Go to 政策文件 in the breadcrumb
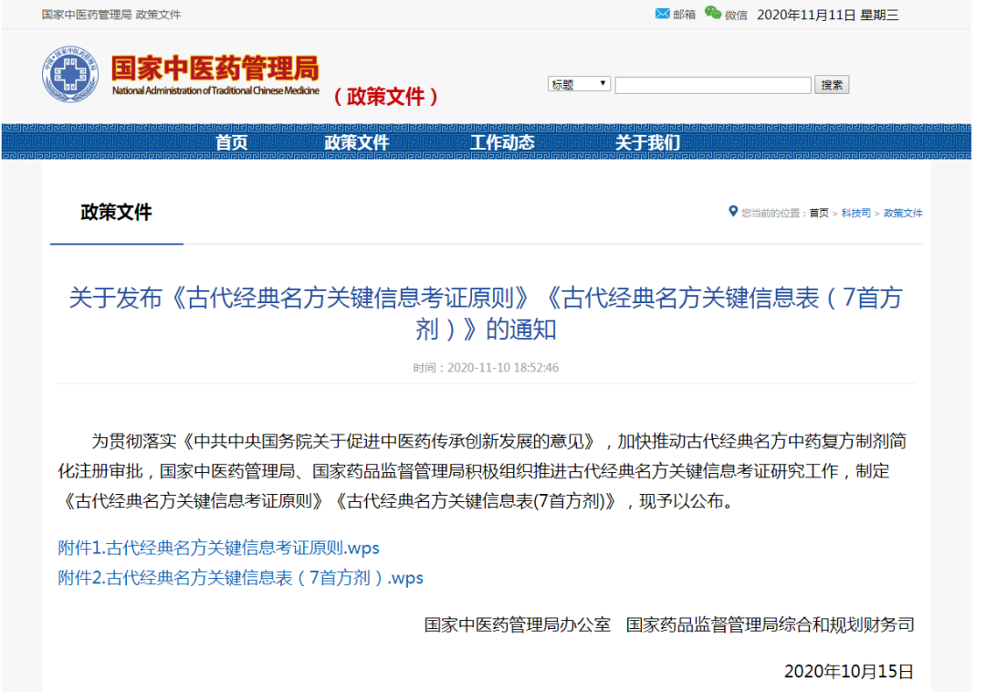The image size is (986, 692). tap(903, 213)
